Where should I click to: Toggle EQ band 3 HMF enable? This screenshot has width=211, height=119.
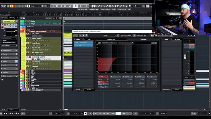(x=136, y=77)
